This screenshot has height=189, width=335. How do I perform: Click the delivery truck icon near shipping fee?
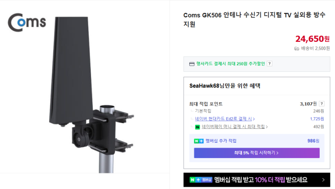pyautogui.click(x=297, y=49)
